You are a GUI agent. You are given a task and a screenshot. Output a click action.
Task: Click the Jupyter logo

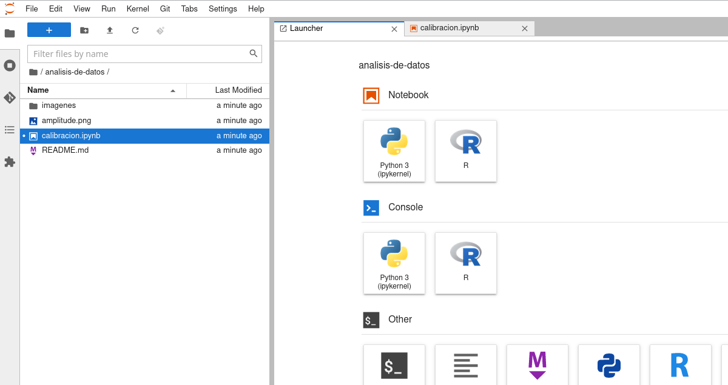pos(10,8)
